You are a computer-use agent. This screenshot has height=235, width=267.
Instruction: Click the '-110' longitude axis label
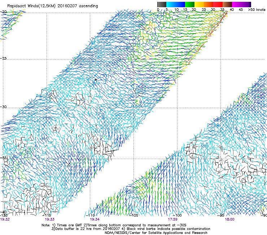click(91, 215)
